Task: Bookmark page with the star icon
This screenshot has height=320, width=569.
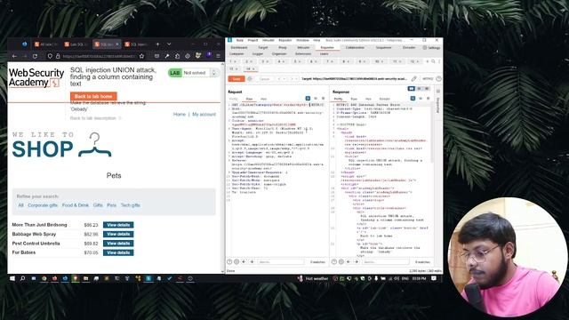Action: point(142,56)
